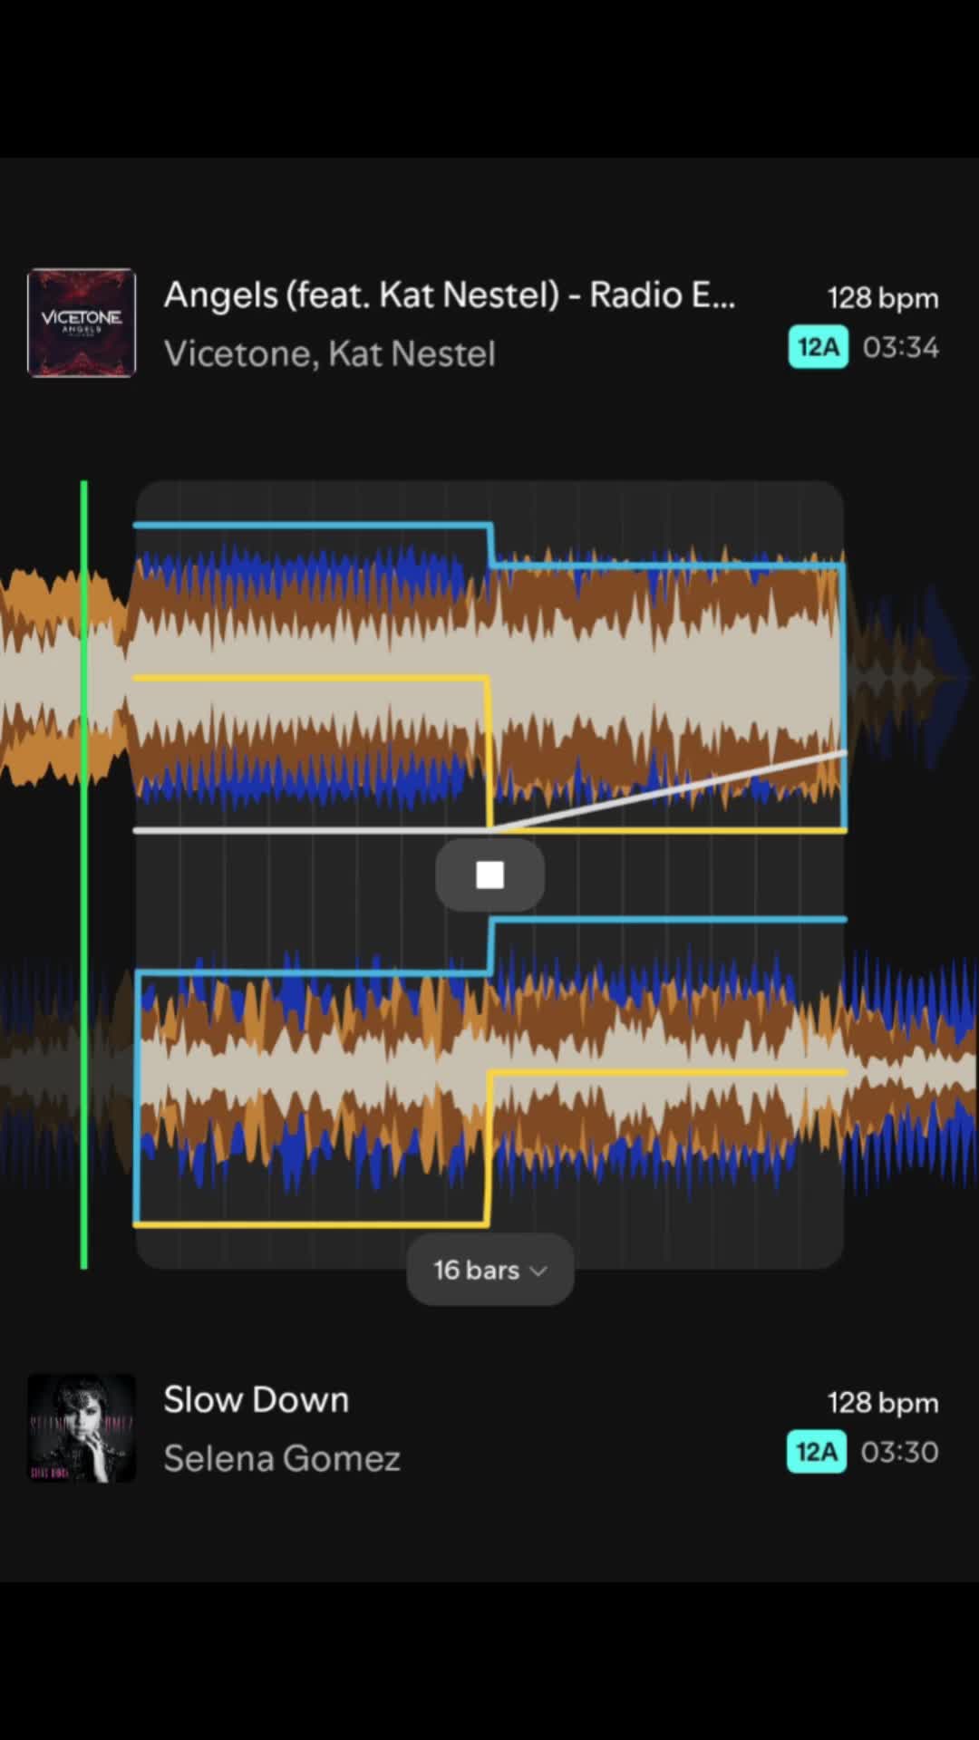This screenshot has height=1740, width=979.
Task: Tap the 03:34 duration of Angels
Action: coord(901,347)
